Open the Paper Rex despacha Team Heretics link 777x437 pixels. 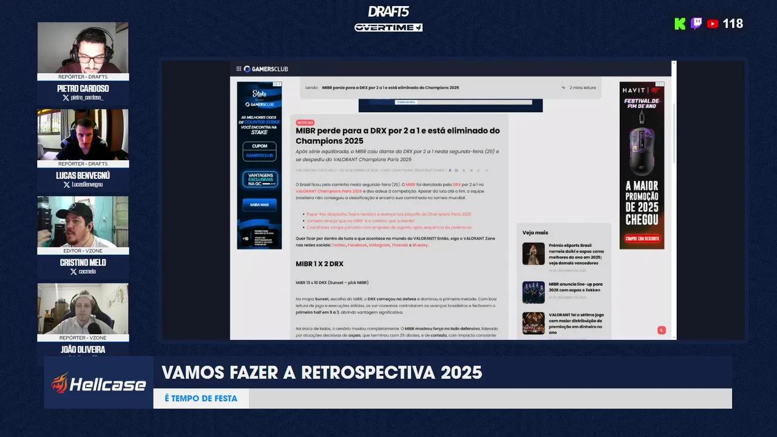coord(388,214)
